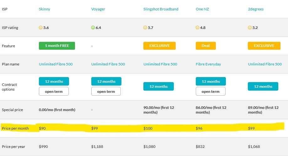Select 2degrees' 12 months contract button

tap(263, 87)
